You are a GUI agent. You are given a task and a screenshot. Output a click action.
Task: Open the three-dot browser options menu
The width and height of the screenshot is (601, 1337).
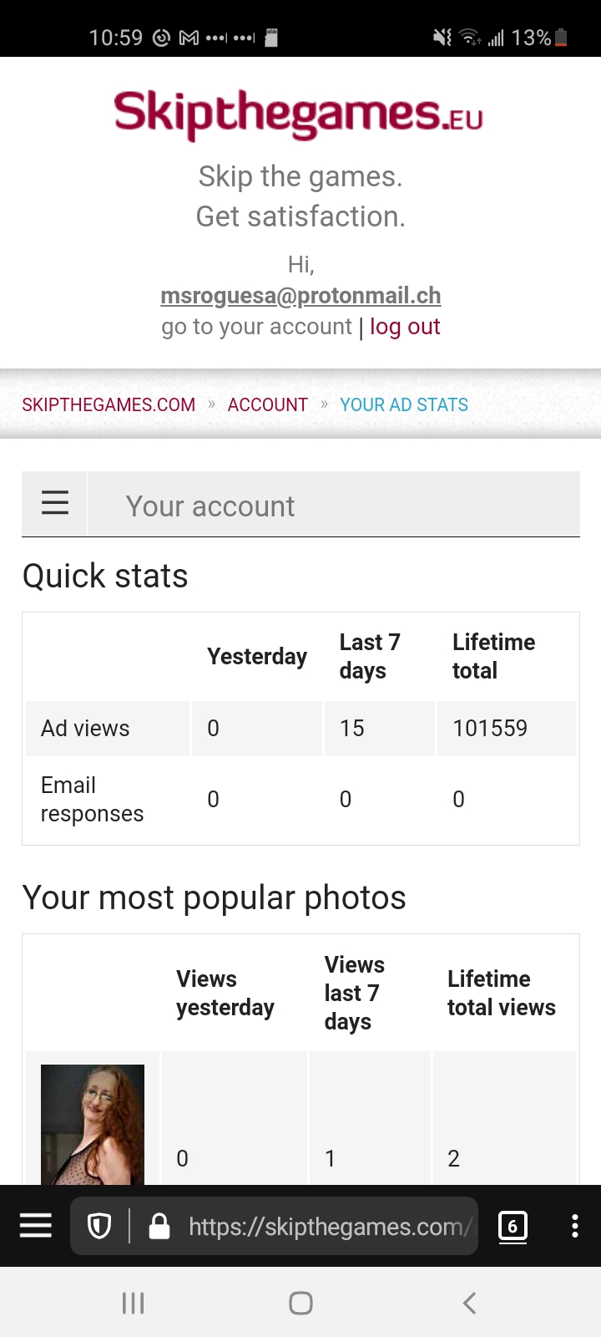click(574, 1226)
